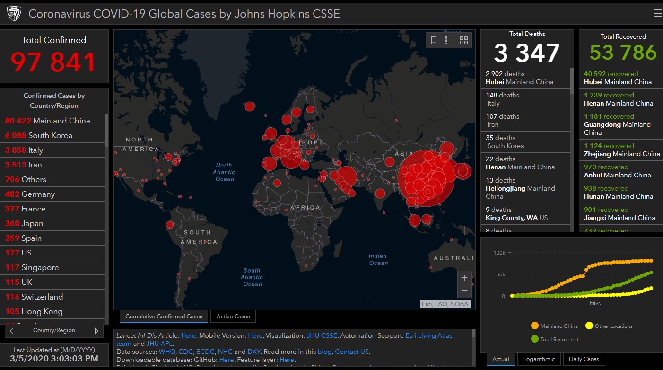
Task: Select UK row with 115 cases
Action: (52, 282)
